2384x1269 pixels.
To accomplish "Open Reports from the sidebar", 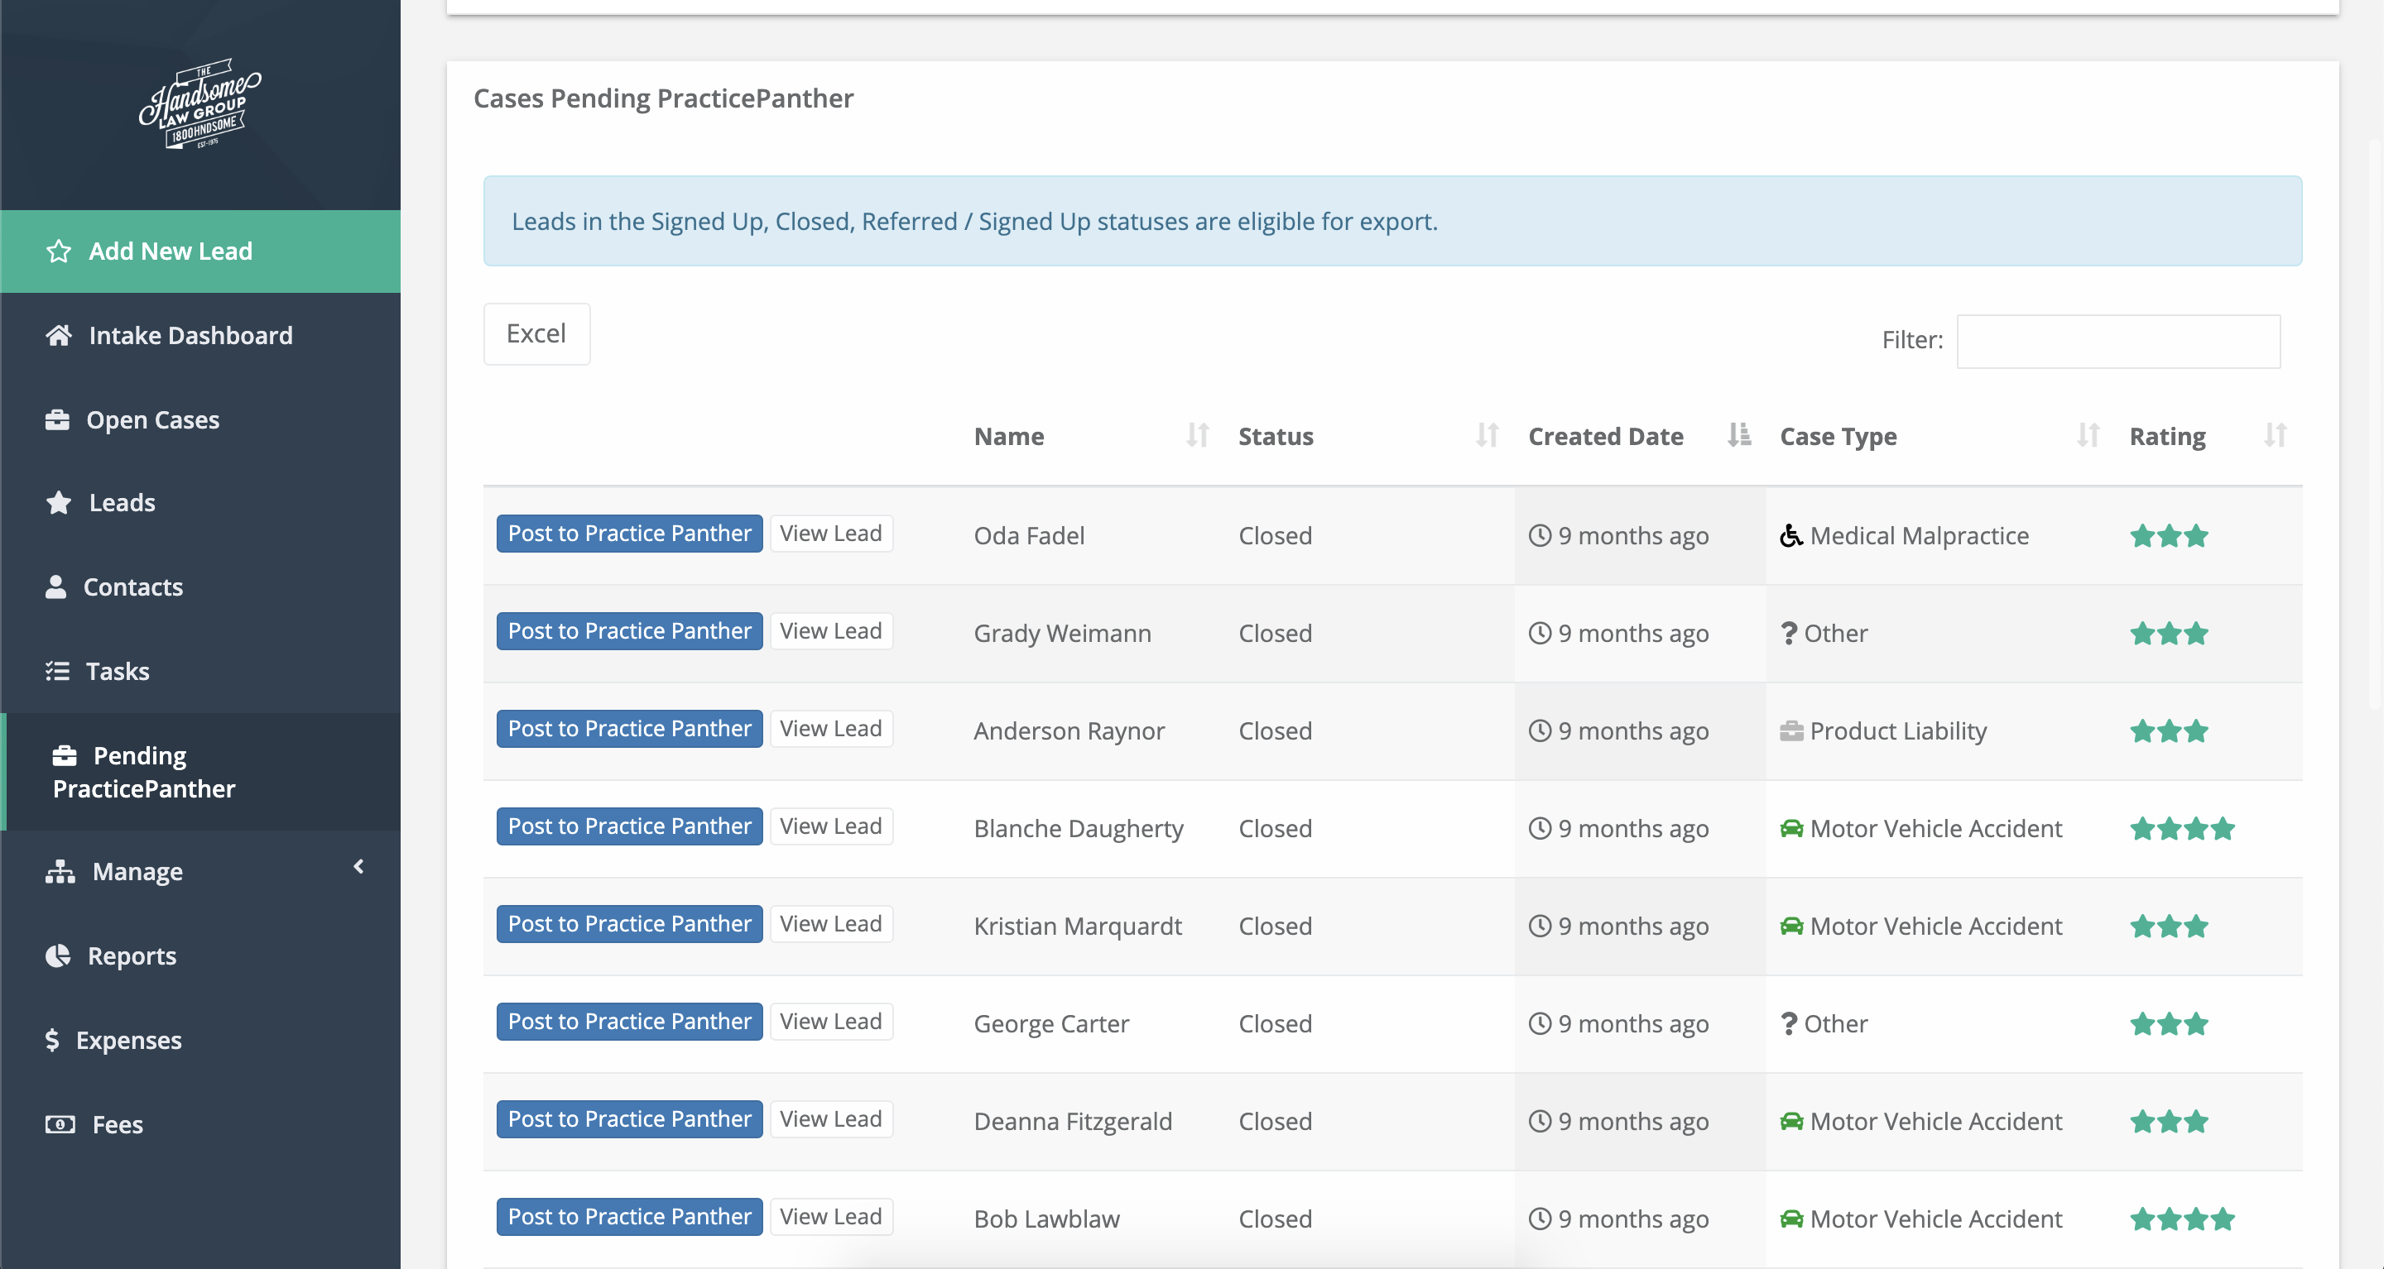I will [199, 955].
